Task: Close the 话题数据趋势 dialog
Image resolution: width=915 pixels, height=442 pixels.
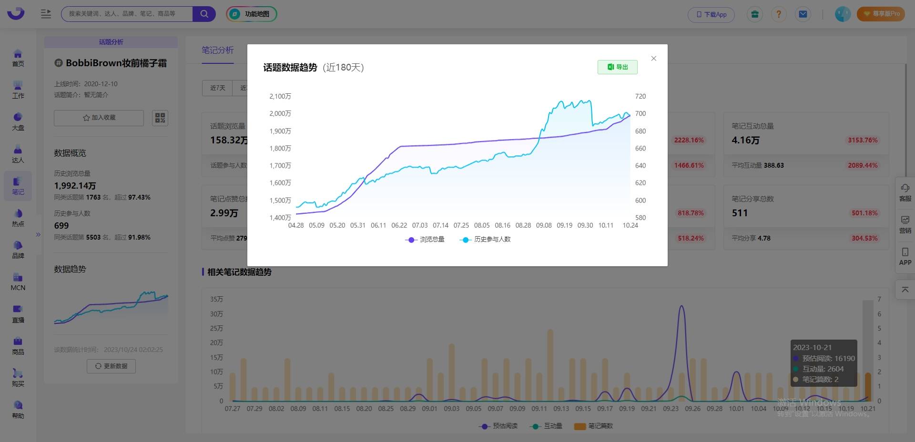Action: click(654, 59)
